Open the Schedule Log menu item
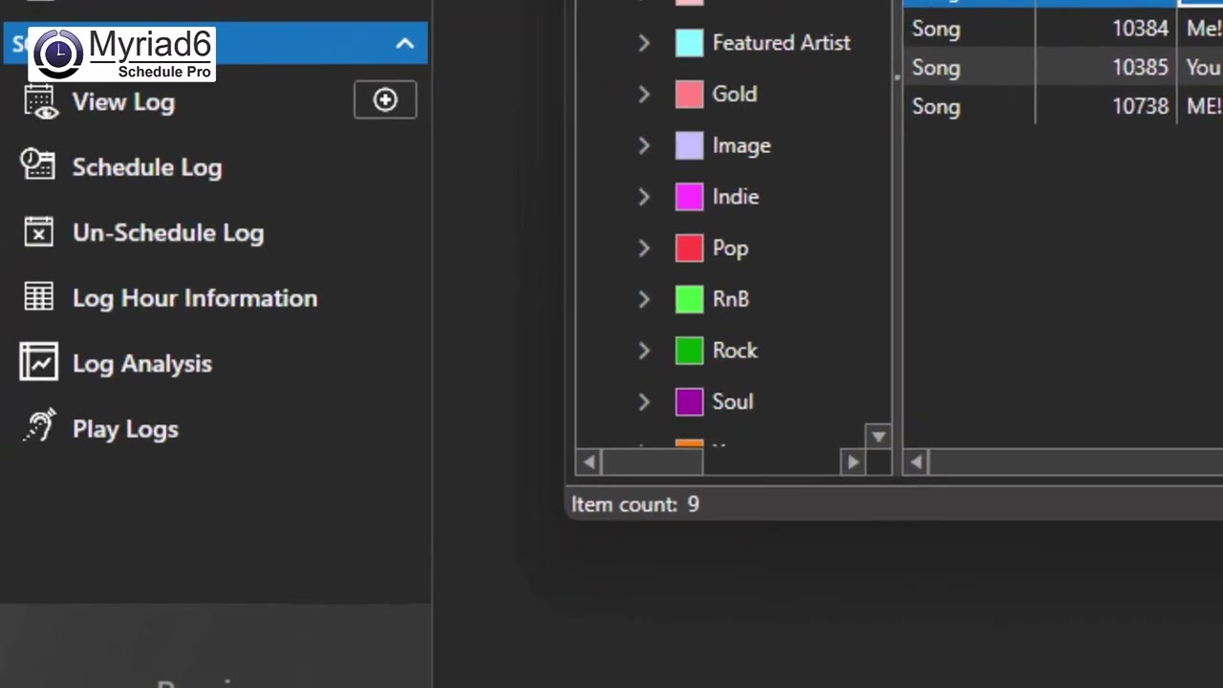The width and height of the screenshot is (1223, 688). click(x=146, y=167)
